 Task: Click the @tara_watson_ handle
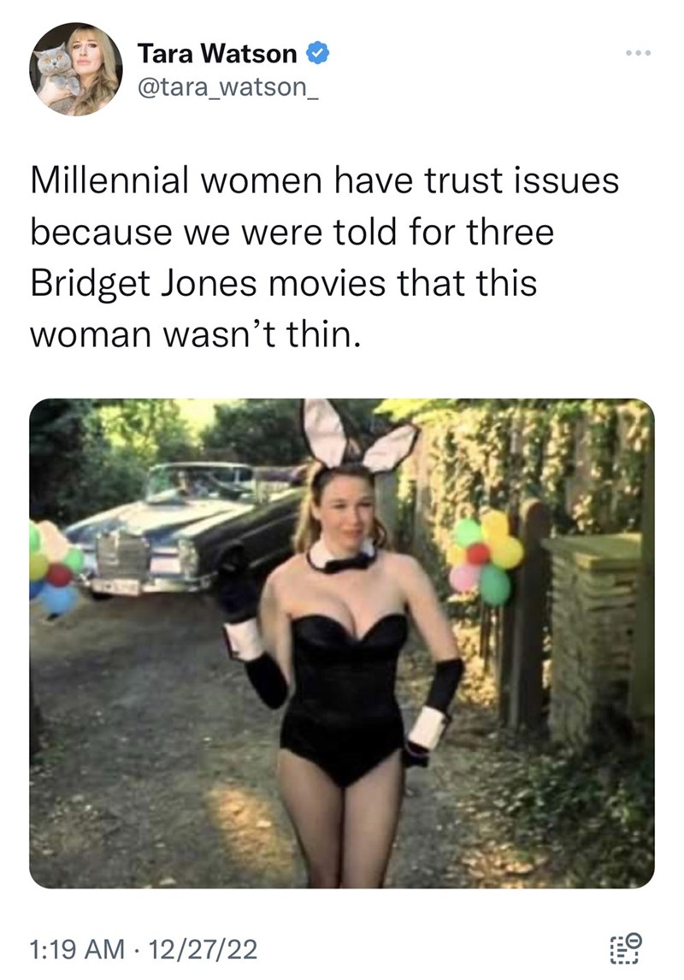click(227, 87)
